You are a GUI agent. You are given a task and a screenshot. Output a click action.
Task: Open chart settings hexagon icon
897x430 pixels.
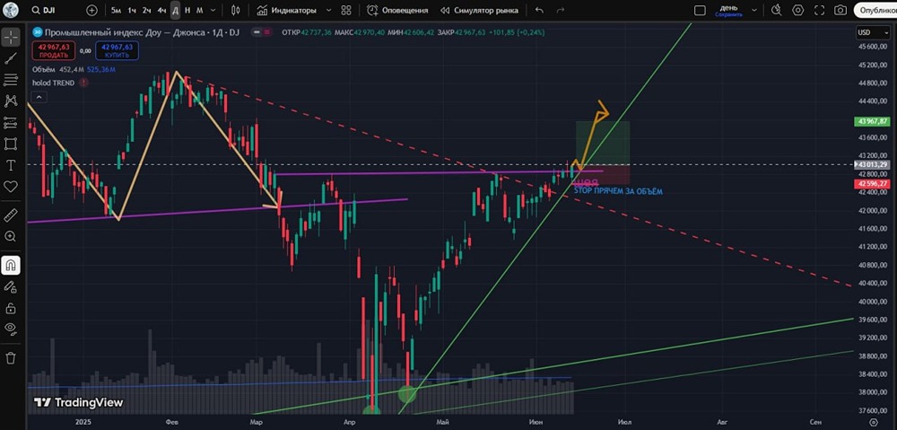pos(798,10)
